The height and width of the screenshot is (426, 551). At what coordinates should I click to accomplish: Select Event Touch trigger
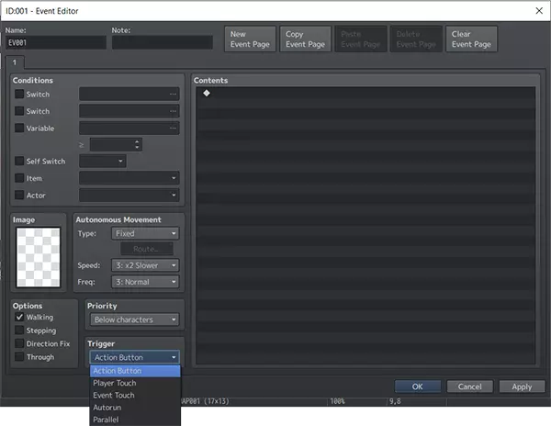click(x=135, y=395)
